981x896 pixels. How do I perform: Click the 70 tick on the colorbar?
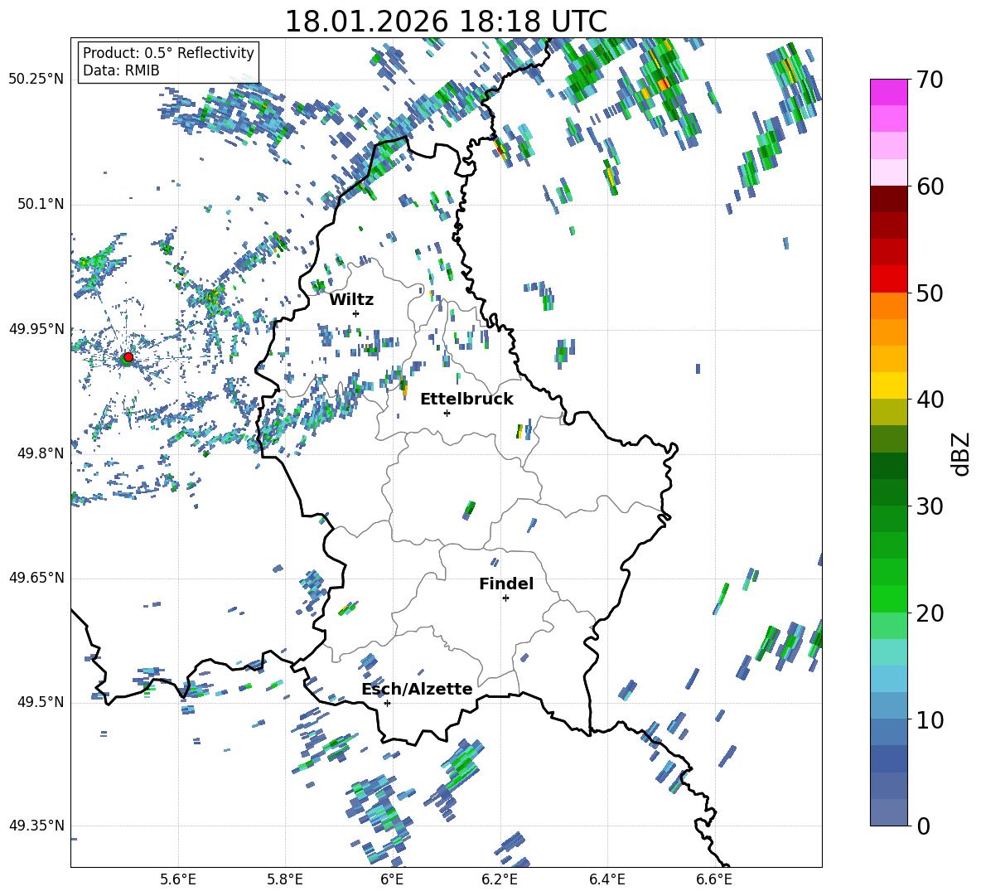click(930, 80)
